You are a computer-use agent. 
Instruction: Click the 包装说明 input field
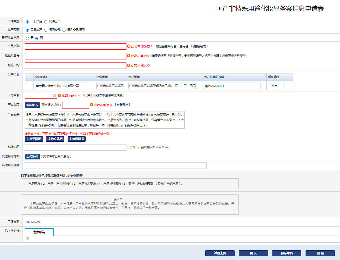click(76, 147)
